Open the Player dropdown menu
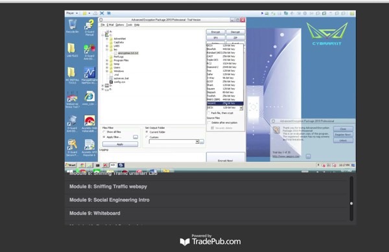389x252 pixels. 72,13
